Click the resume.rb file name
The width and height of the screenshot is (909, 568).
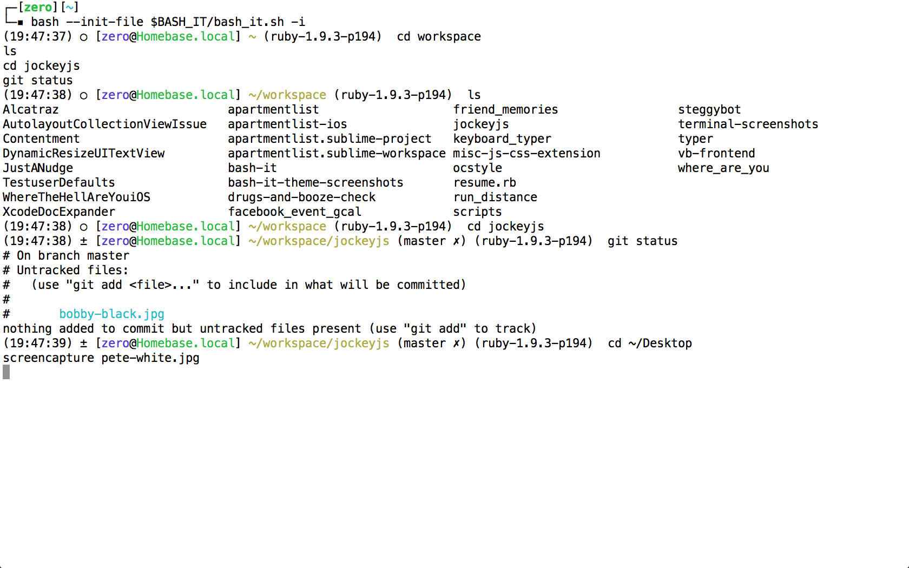click(485, 183)
